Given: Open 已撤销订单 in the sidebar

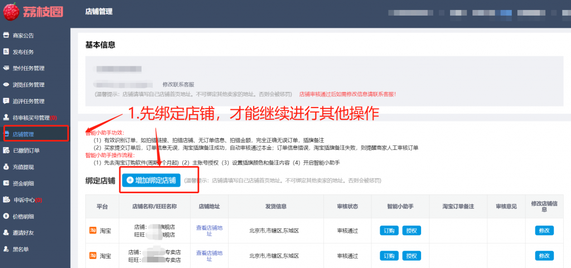Looking at the screenshot, I should [26, 150].
